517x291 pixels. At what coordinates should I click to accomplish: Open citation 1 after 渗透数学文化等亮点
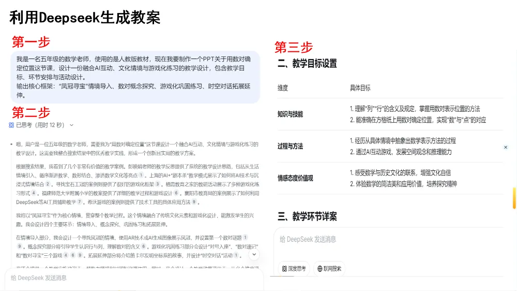click(x=141, y=175)
